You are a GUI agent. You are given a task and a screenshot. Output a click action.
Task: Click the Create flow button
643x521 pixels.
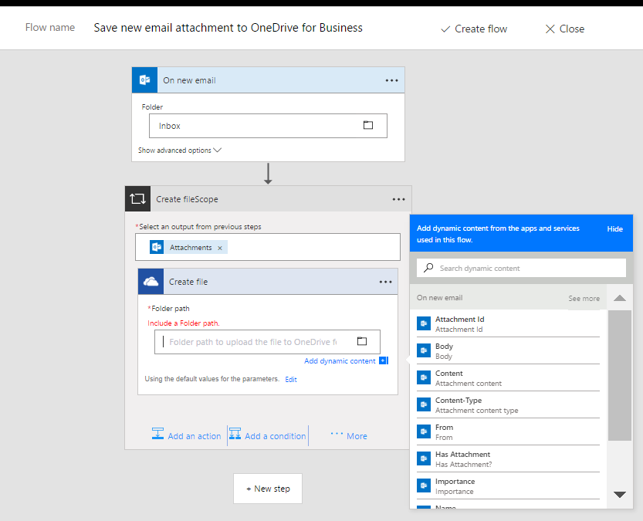click(473, 29)
